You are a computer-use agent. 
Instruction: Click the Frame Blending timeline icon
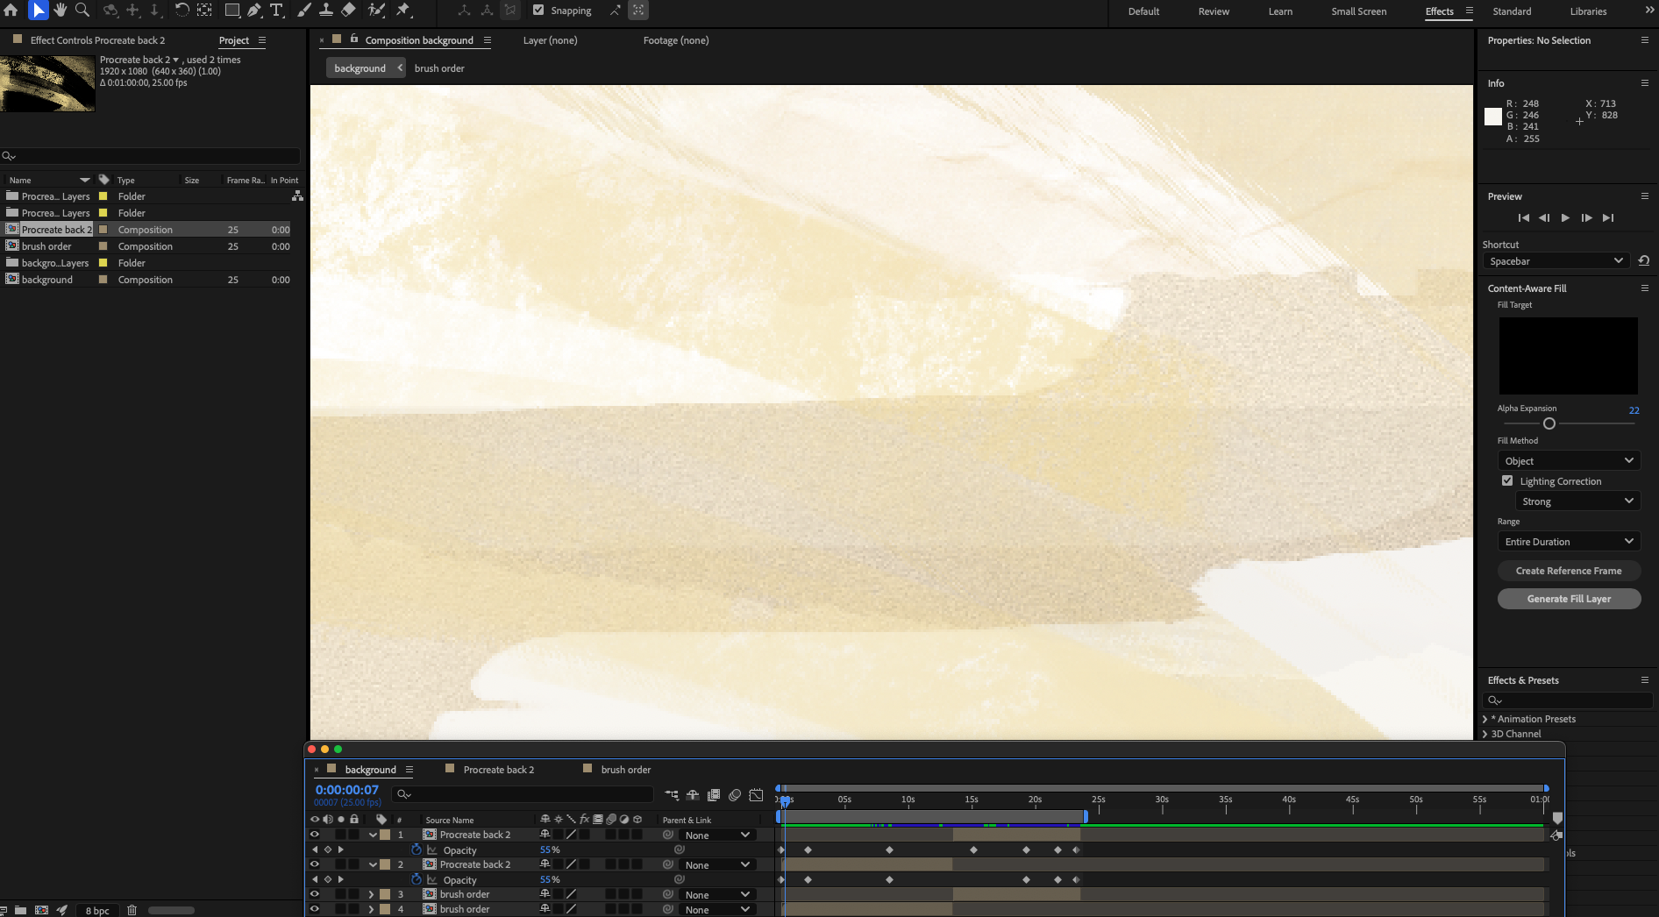click(x=714, y=795)
